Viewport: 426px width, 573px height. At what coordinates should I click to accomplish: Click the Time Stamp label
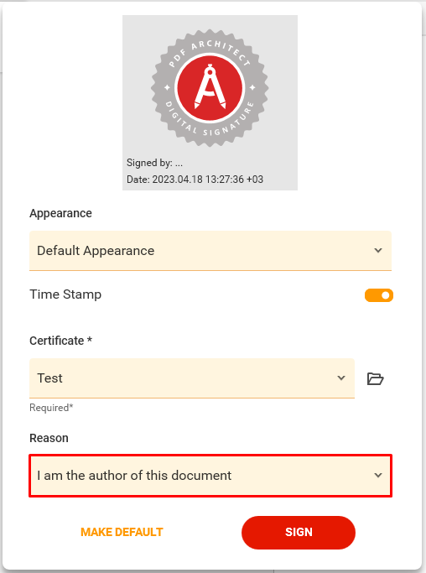(x=65, y=294)
